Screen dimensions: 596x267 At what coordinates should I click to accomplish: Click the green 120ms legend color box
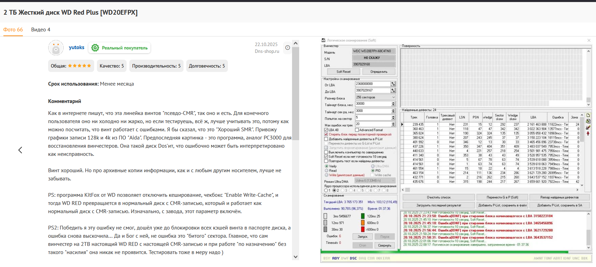363,216
